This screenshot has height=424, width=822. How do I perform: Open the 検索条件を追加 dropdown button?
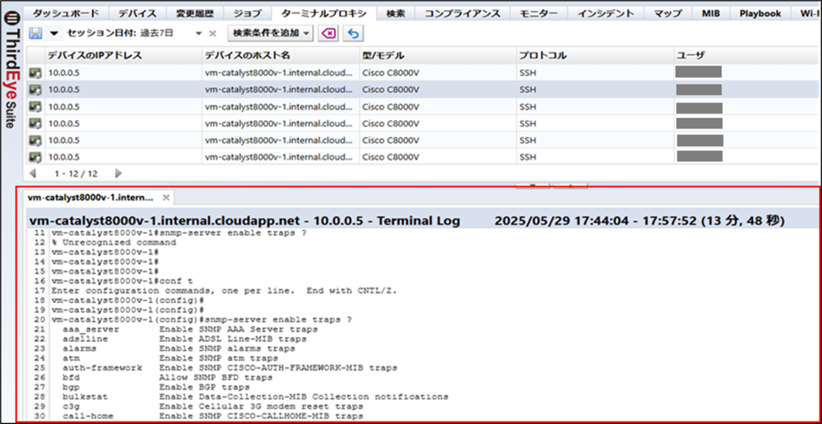point(270,33)
